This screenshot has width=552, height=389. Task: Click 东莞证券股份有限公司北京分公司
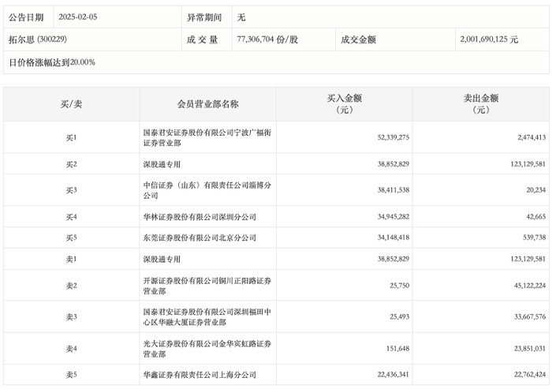pyautogui.click(x=200, y=238)
